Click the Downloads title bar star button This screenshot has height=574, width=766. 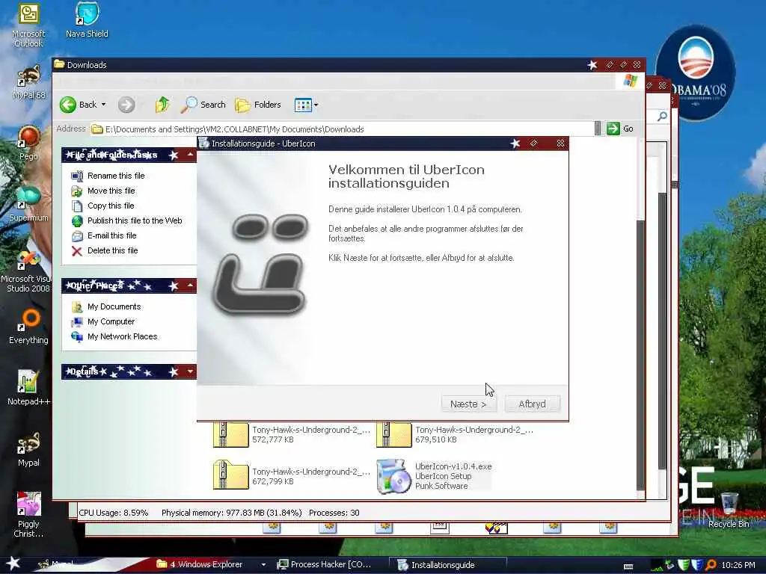[592, 64]
